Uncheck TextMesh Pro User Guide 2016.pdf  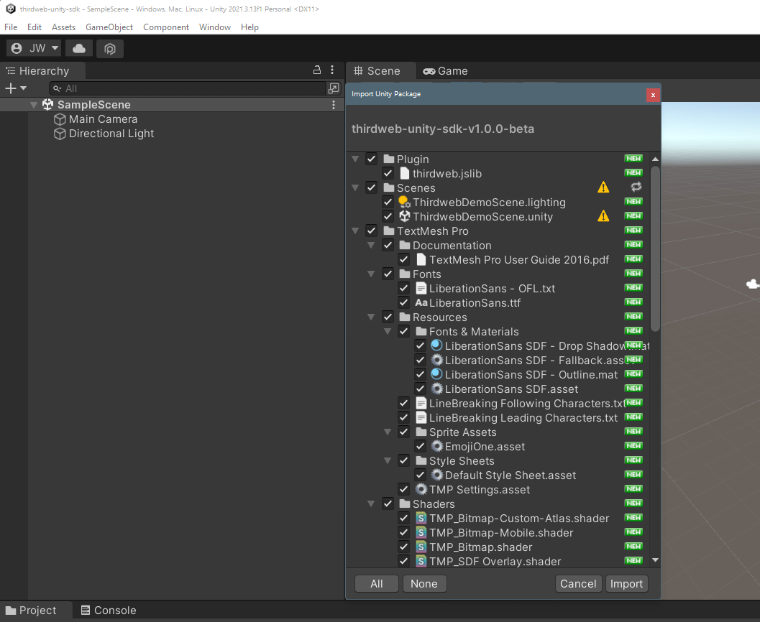403,259
